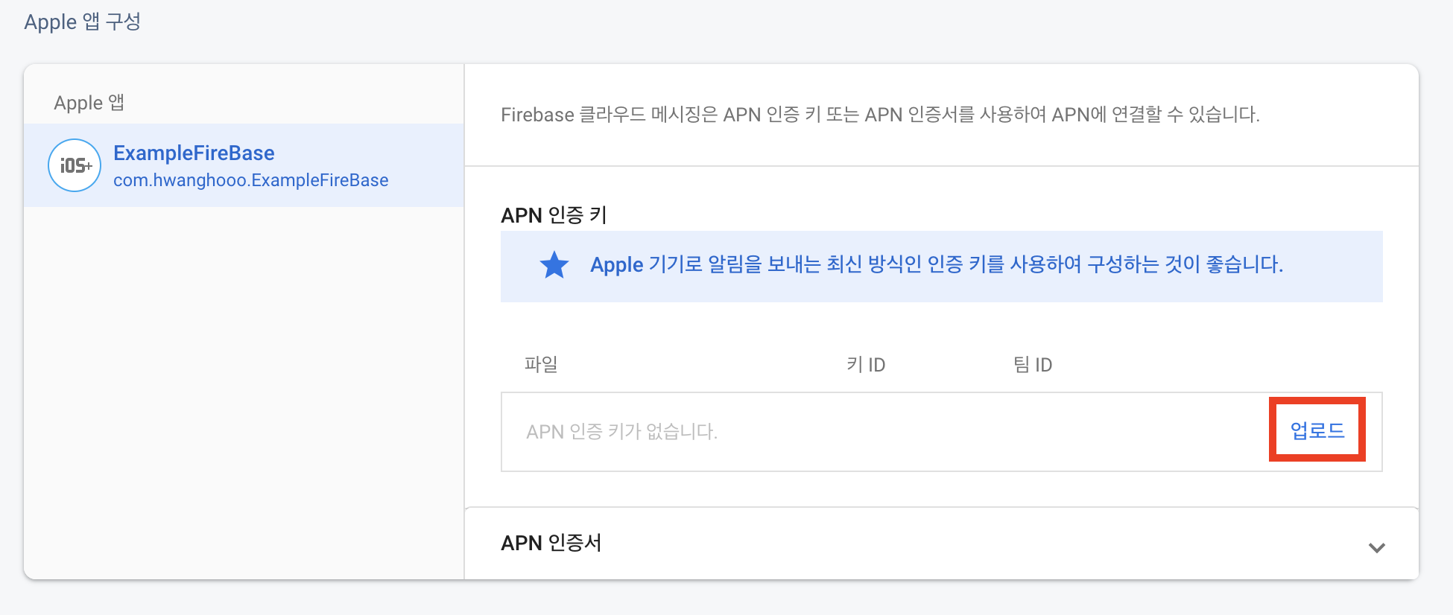The height and width of the screenshot is (615, 1453).
Task: Click the APN 인증서 section heading
Action: coord(551,543)
